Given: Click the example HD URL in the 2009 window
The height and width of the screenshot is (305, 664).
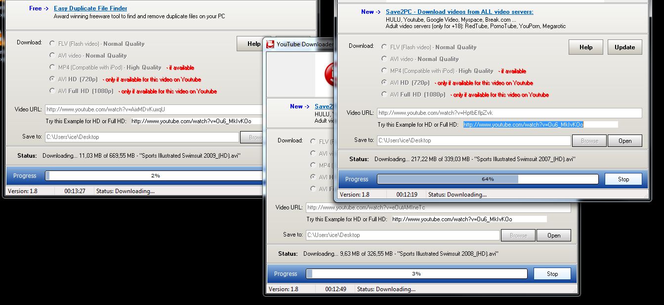Looking at the screenshot, I should pyautogui.click(x=191, y=121).
